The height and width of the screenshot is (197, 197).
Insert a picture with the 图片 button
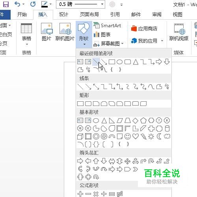pos(46,32)
